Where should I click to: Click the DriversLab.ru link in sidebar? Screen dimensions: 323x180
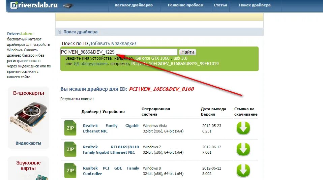[x=20, y=34]
